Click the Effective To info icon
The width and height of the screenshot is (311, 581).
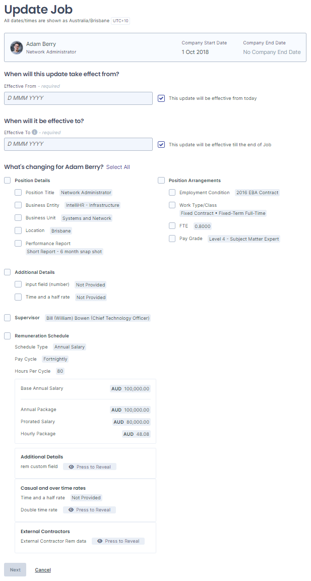[x=34, y=132]
